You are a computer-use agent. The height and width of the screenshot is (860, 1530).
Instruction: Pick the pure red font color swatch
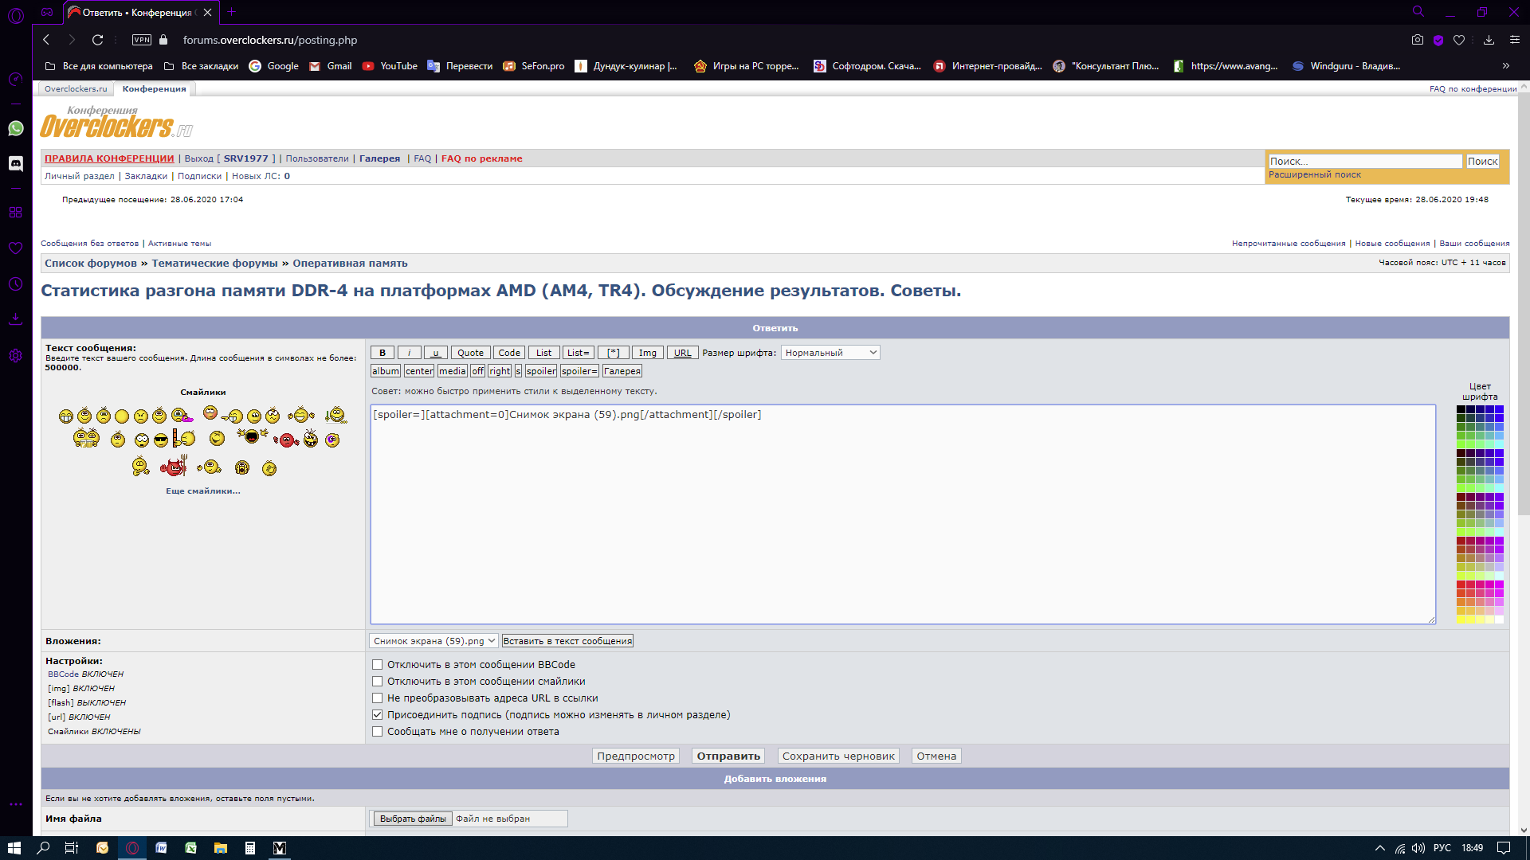pyautogui.click(x=1461, y=584)
